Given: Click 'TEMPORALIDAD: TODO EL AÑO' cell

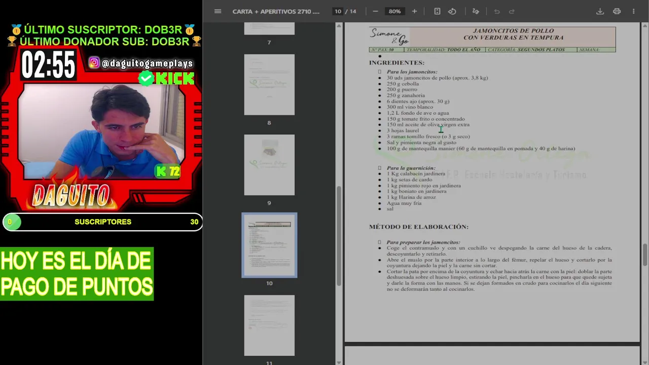Looking at the screenshot, I should 445,50.
